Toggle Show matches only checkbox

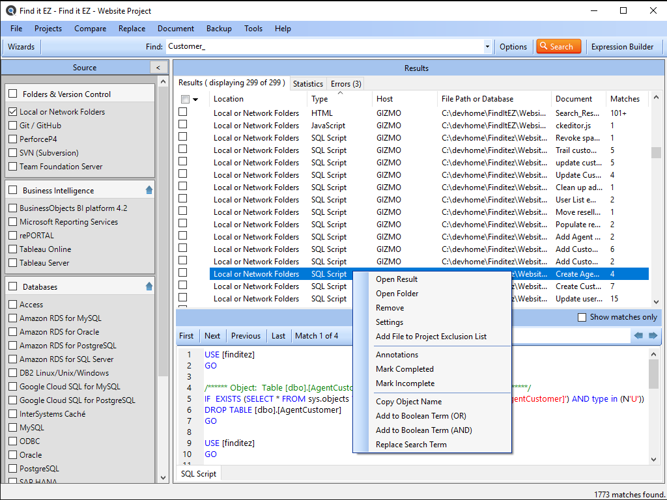pos(582,317)
